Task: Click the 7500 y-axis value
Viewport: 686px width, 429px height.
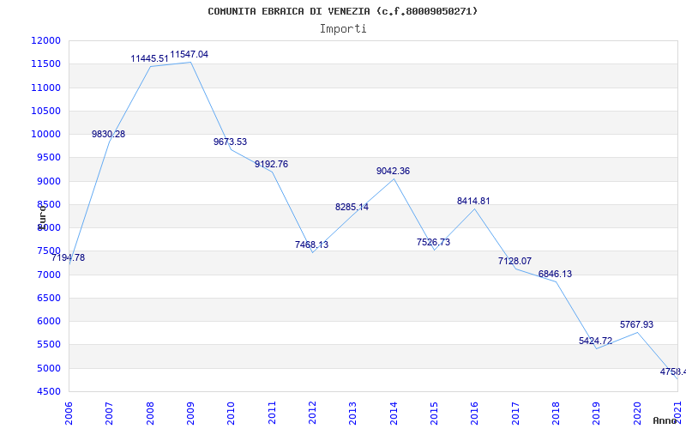Action: tap(48, 251)
